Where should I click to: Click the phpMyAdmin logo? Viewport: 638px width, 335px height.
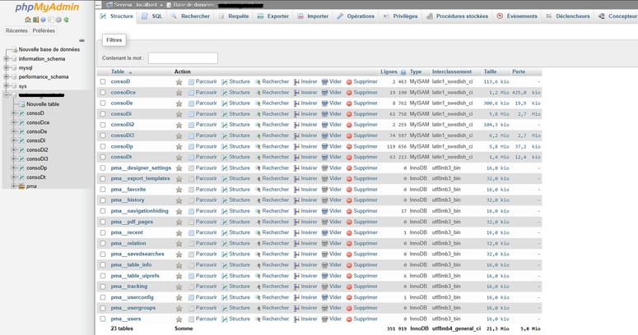click(x=47, y=7)
